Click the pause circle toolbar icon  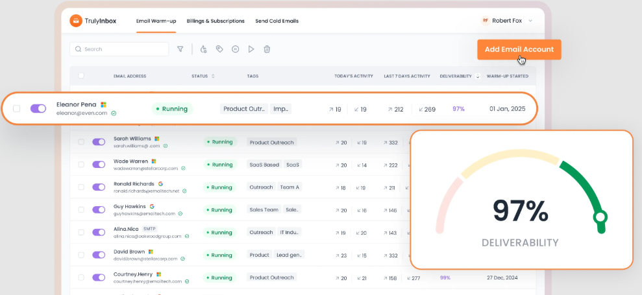pyautogui.click(x=236, y=49)
